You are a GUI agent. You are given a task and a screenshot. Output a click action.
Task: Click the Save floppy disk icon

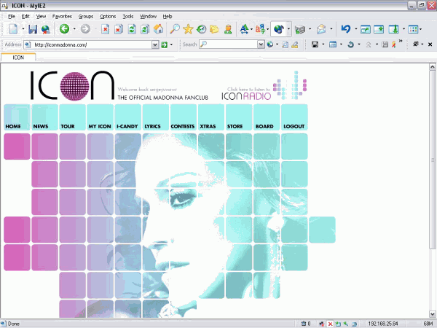33,28
